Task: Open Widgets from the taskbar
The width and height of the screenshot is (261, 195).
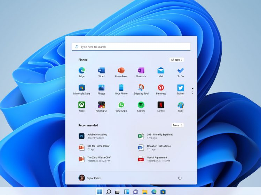Action: coord(127,192)
